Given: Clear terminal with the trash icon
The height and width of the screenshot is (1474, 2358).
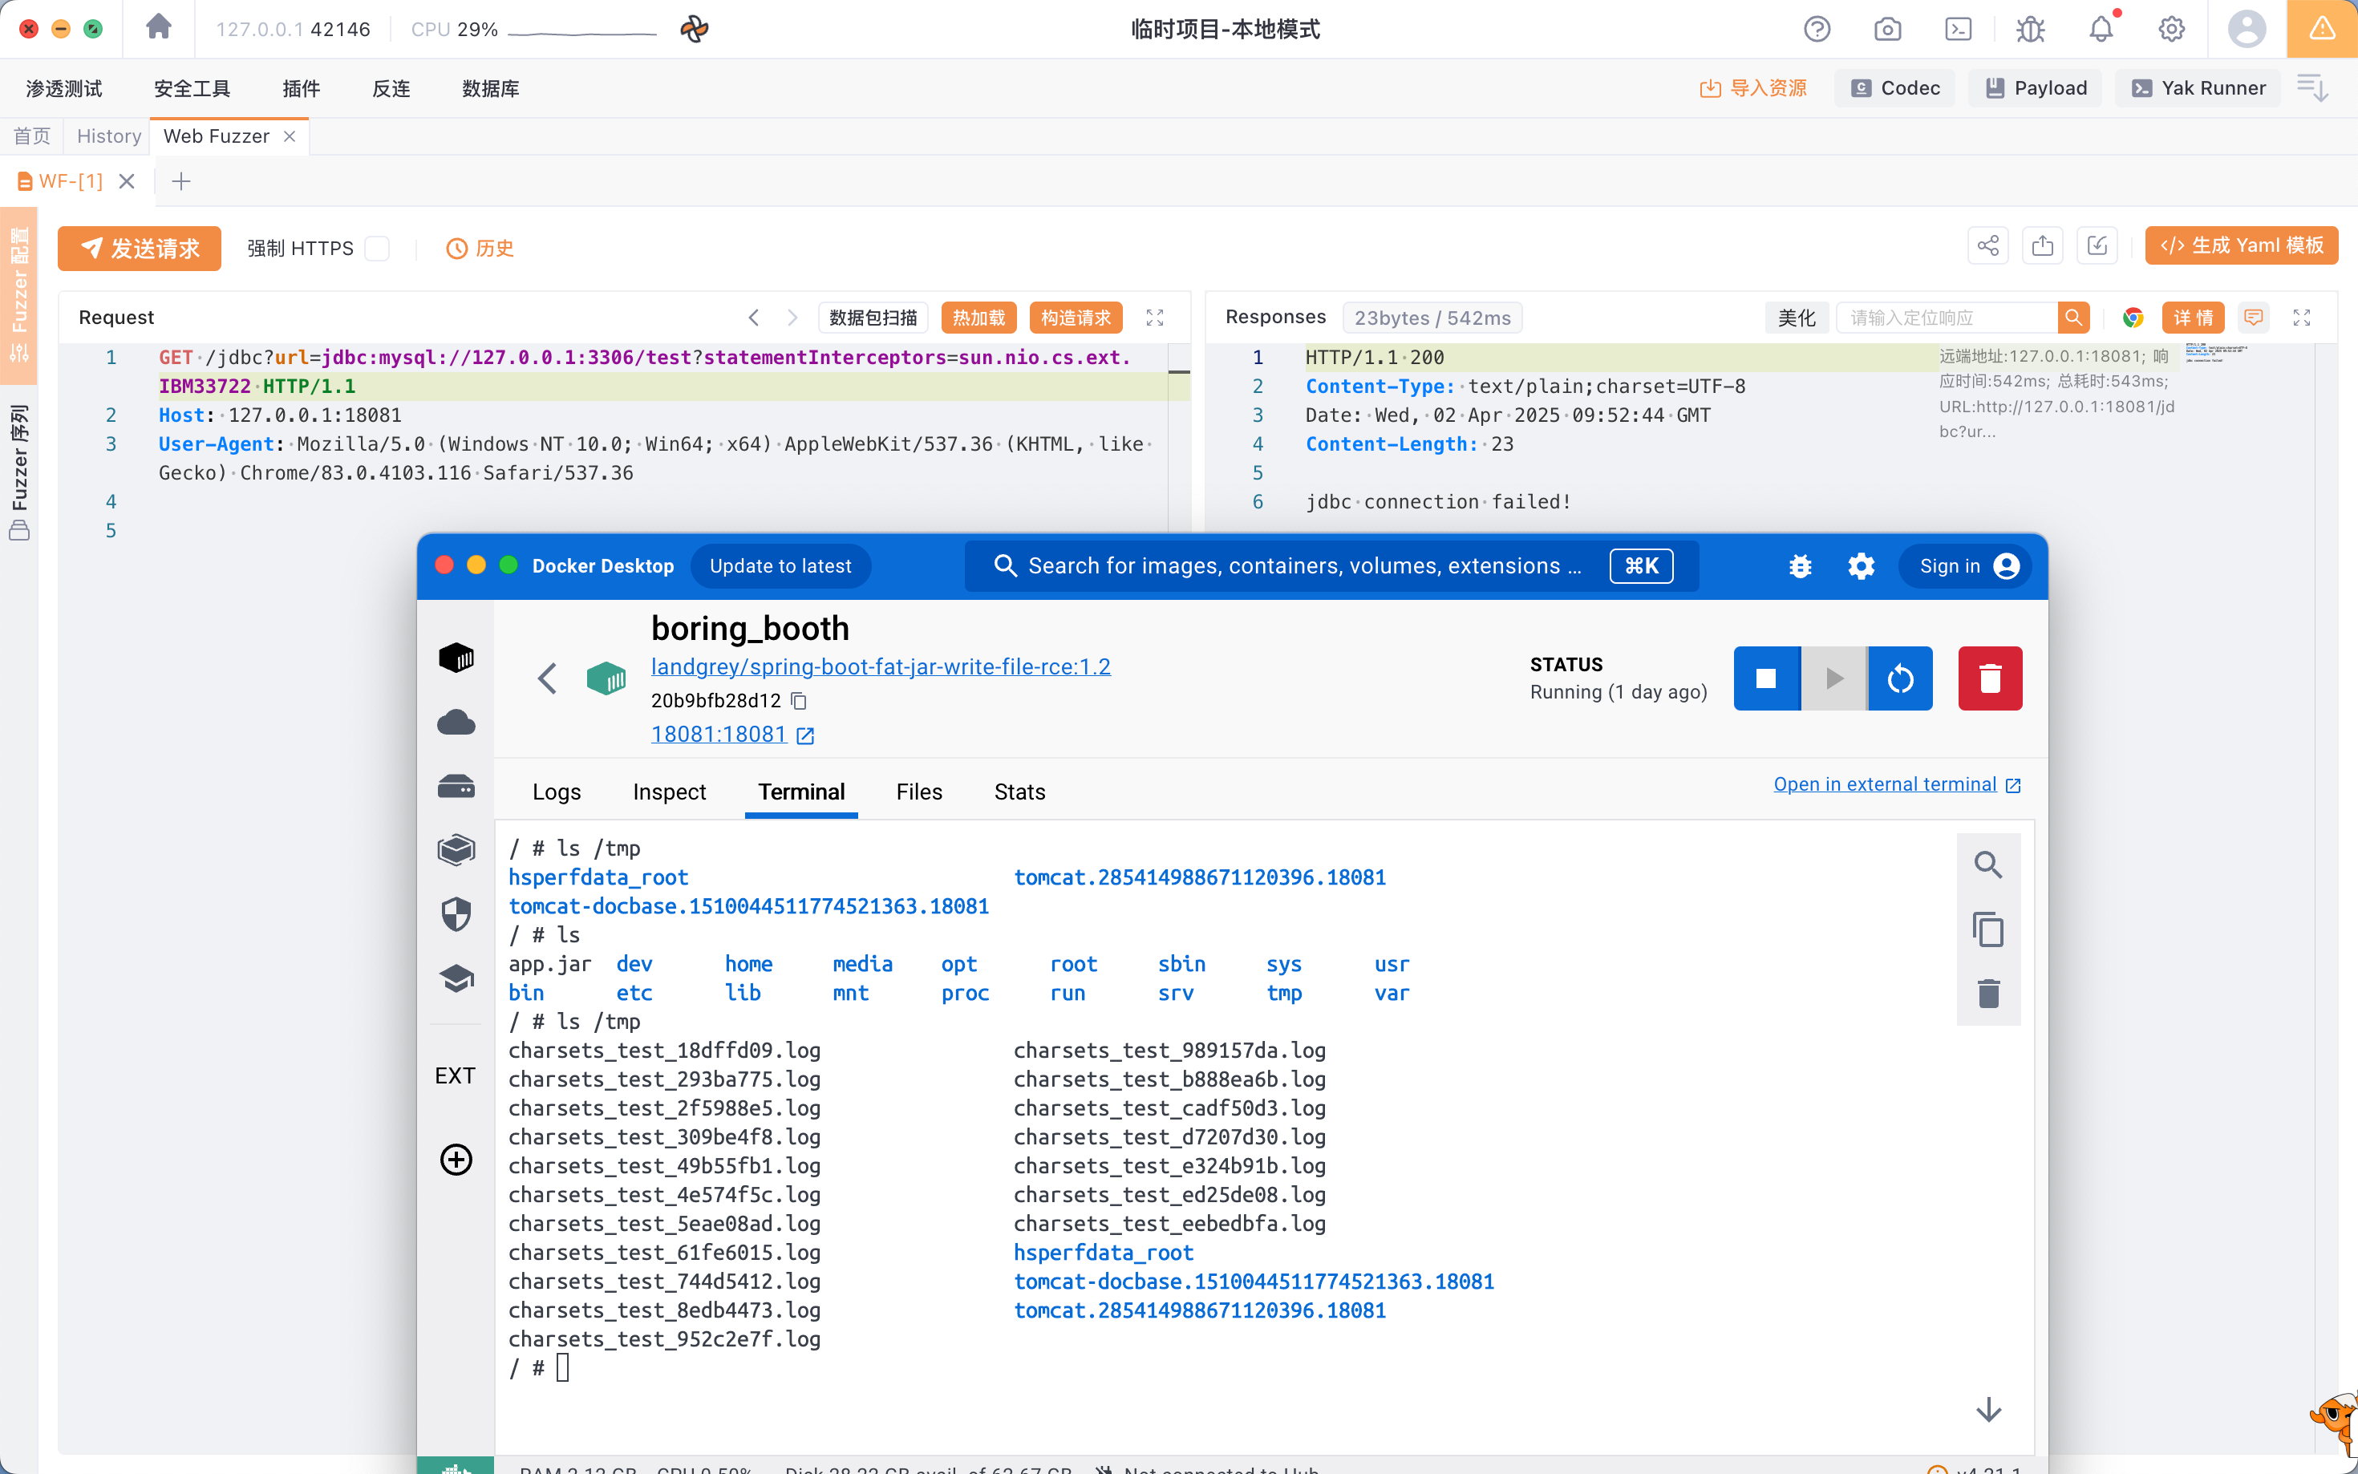Looking at the screenshot, I should point(1987,994).
